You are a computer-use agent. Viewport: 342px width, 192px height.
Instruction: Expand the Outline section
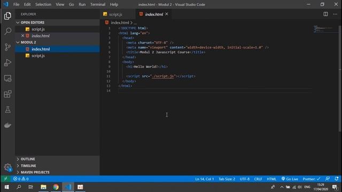point(57,159)
